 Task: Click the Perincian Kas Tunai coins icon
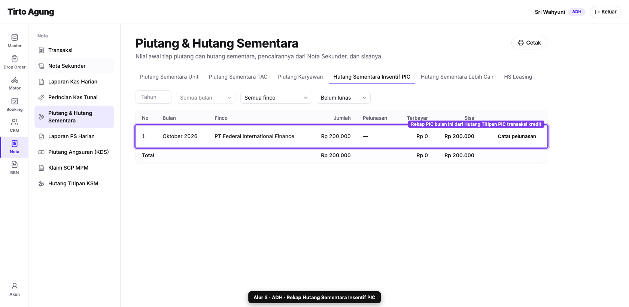pos(42,97)
